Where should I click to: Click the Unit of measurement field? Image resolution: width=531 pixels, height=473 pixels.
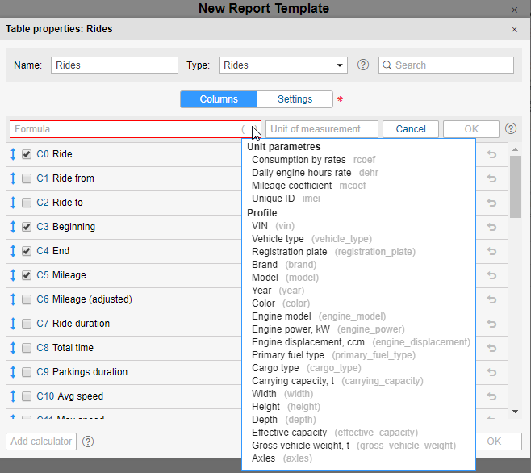click(x=322, y=129)
